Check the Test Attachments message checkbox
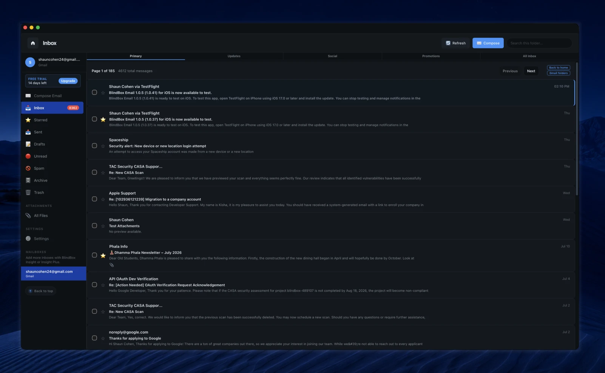Screen dimensions: 605x373 pos(94,226)
